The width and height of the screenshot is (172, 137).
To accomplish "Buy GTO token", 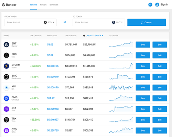I will point(143,130).
